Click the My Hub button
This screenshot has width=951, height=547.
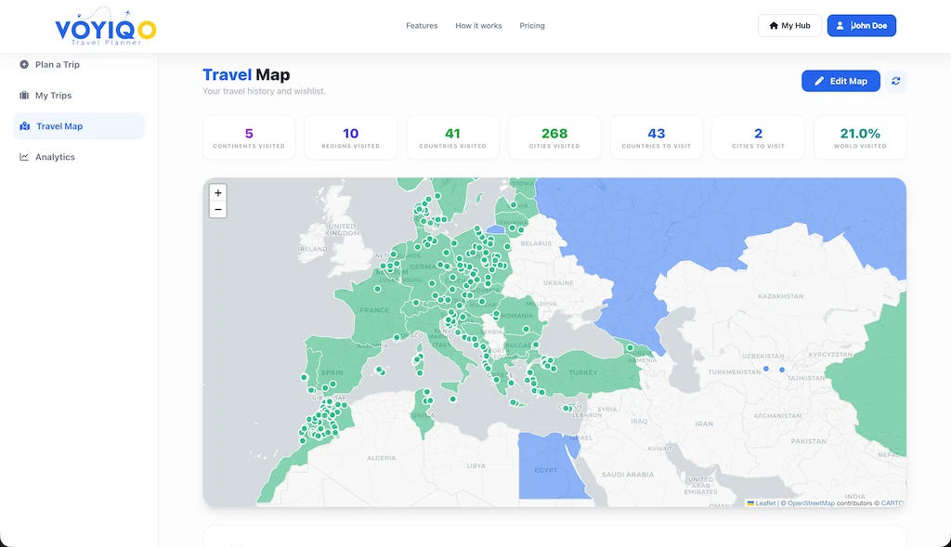click(789, 25)
